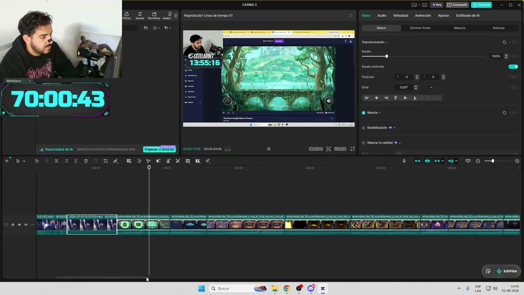Toggle auto snapping on timeline
The width and height of the screenshot is (524, 295).
pos(427,161)
